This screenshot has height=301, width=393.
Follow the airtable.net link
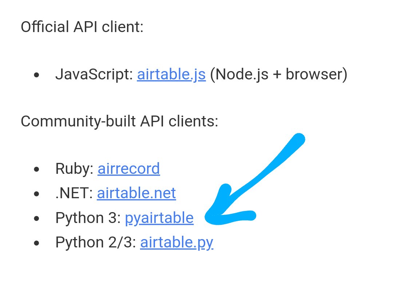pyautogui.click(x=136, y=193)
